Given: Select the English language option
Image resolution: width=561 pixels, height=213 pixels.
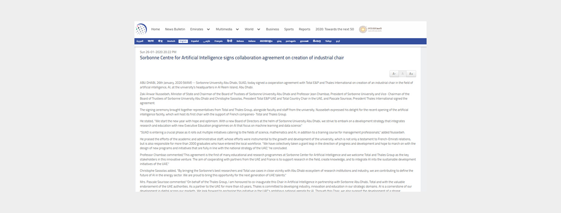Looking at the screenshot, I should [183, 41].
